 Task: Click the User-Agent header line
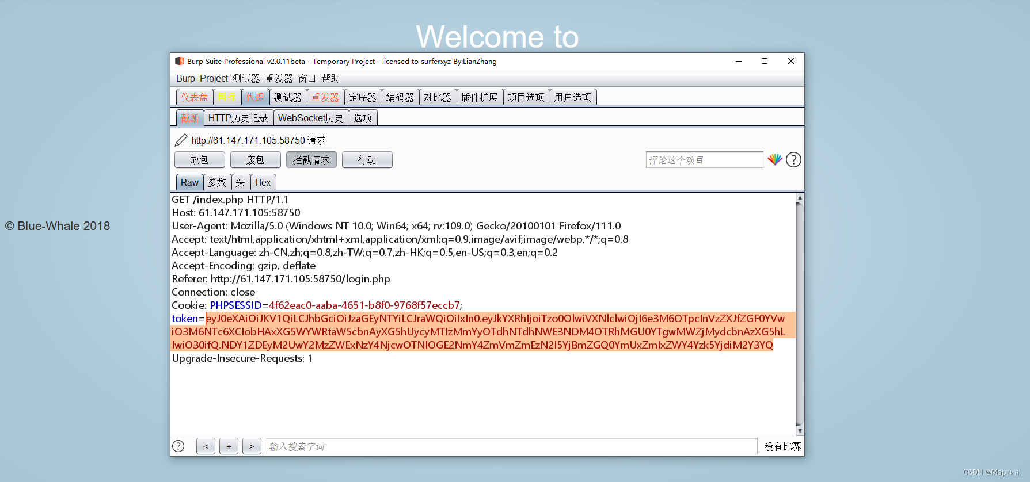coord(396,226)
